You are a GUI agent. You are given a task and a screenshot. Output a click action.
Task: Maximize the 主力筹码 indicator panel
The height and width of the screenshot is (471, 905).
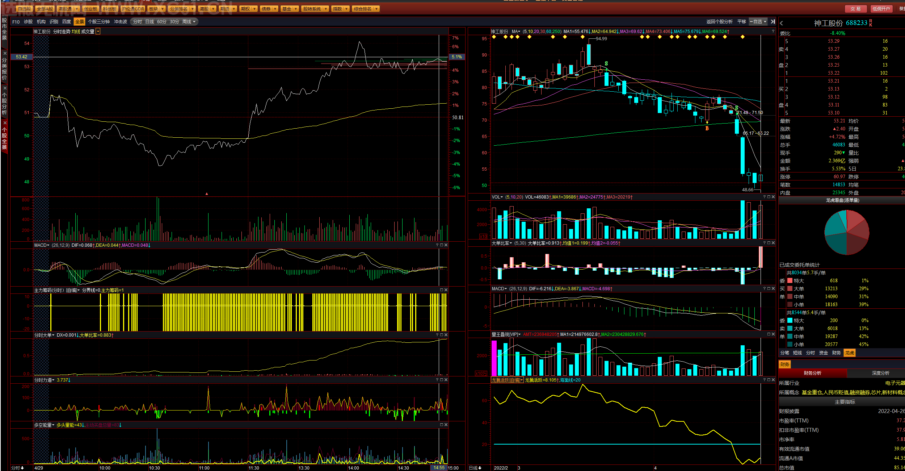point(442,290)
